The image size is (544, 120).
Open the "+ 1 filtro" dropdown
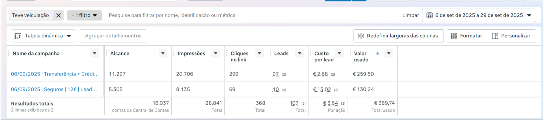[x=85, y=15]
